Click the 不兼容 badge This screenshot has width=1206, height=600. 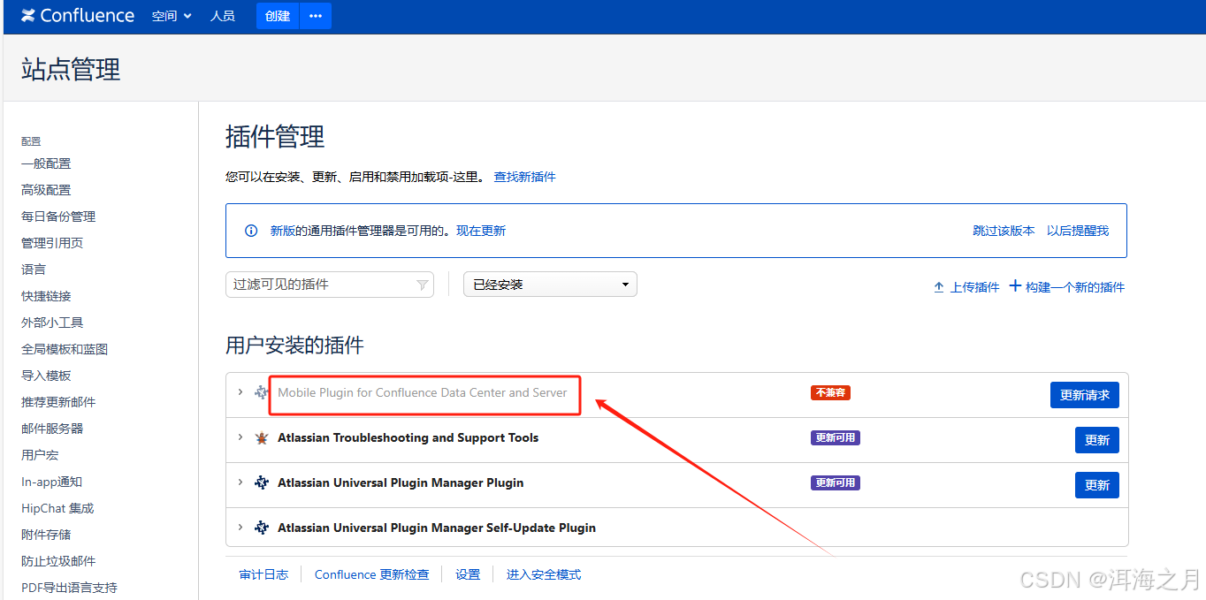(x=830, y=392)
